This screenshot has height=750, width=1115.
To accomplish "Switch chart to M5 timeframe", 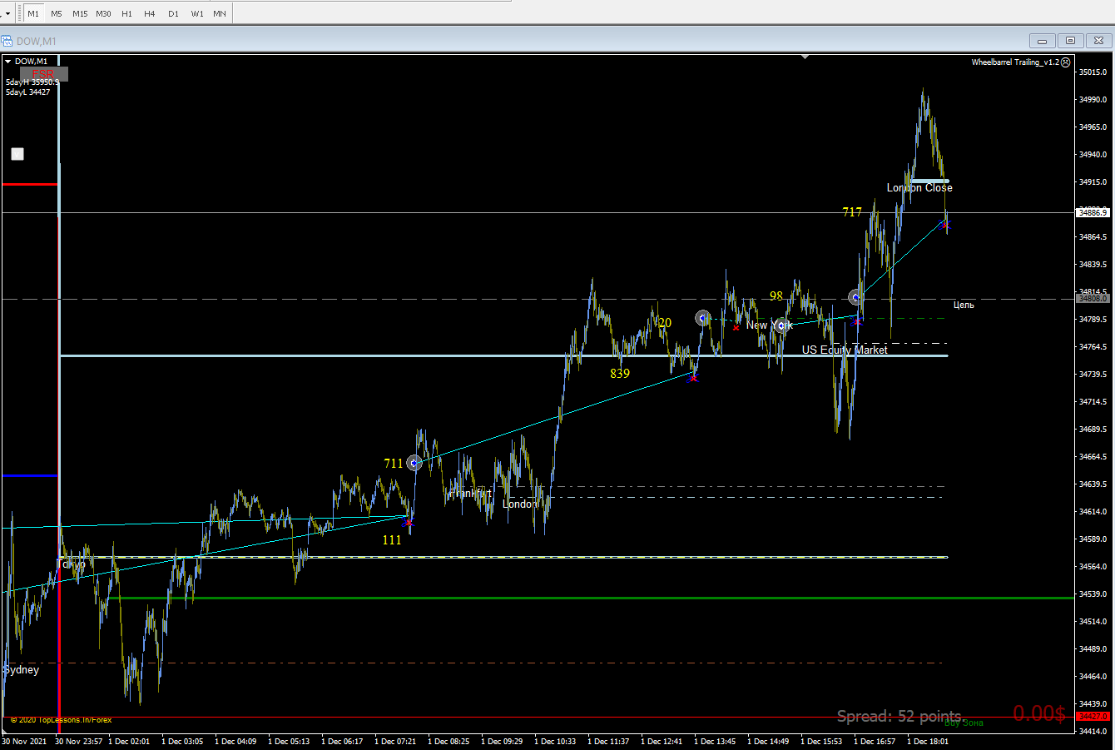I will (57, 13).
